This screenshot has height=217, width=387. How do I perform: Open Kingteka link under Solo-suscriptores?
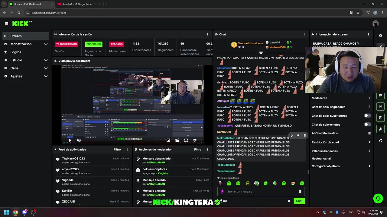(x=163, y=173)
